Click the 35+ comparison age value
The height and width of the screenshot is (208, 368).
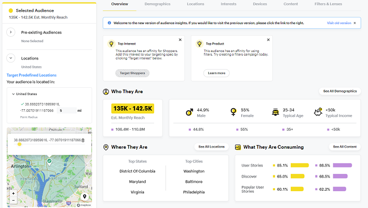[290, 129]
